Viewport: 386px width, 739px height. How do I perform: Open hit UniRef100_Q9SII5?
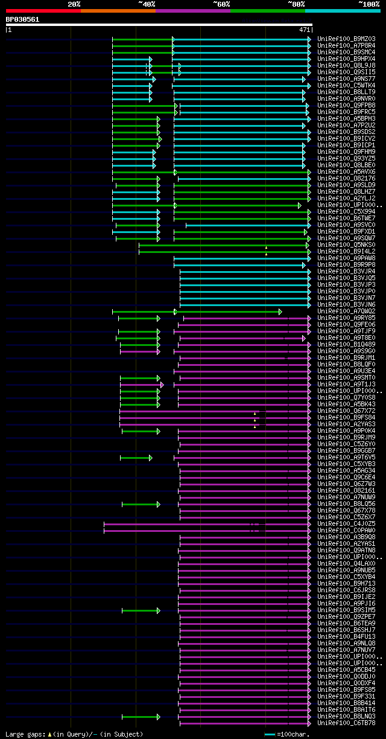pyautogui.click(x=346, y=72)
